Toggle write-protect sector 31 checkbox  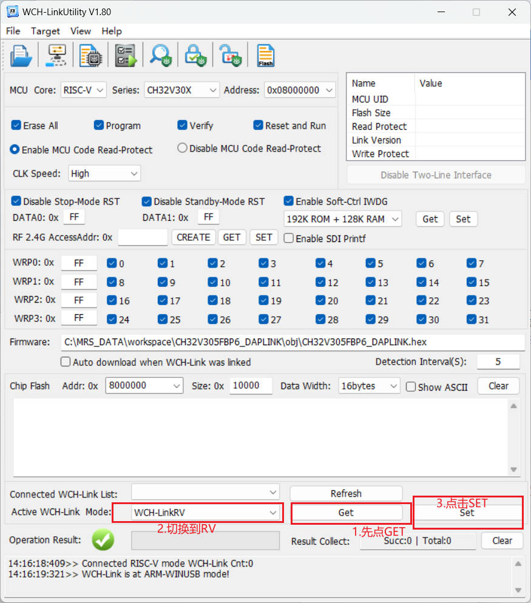472,319
